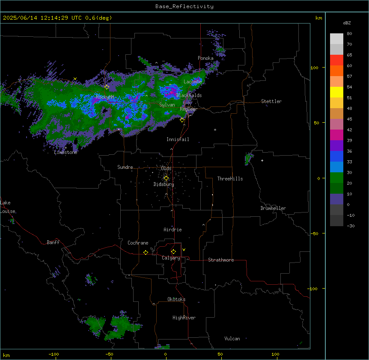
Task: Click the Lake Louise label
Action: tap(8, 207)
